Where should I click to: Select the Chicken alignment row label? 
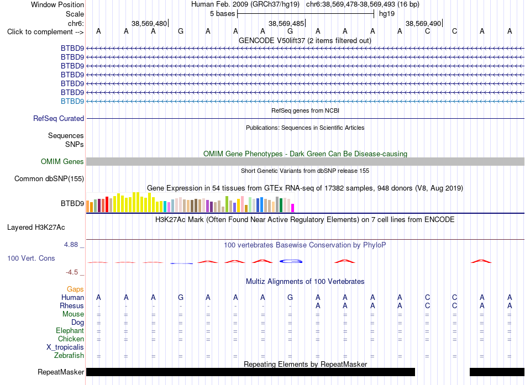point(71,339)
